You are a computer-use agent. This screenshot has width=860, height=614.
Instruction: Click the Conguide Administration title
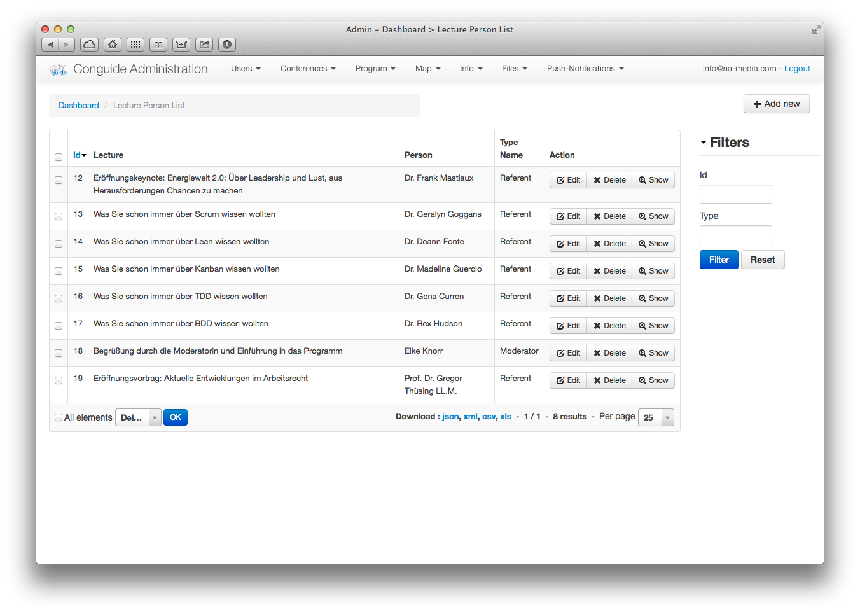click(141, 69)
